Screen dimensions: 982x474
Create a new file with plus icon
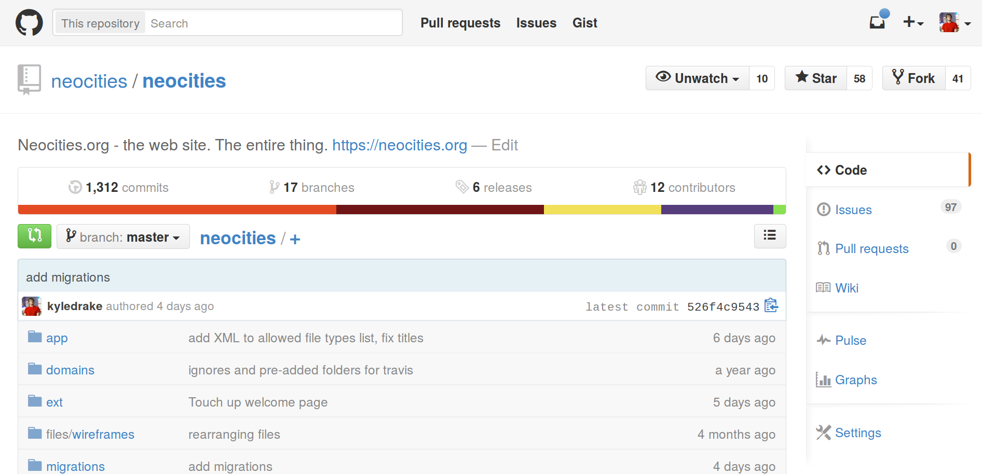295,239
